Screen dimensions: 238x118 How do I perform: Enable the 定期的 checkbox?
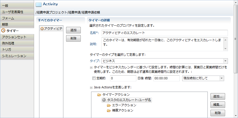94,78
